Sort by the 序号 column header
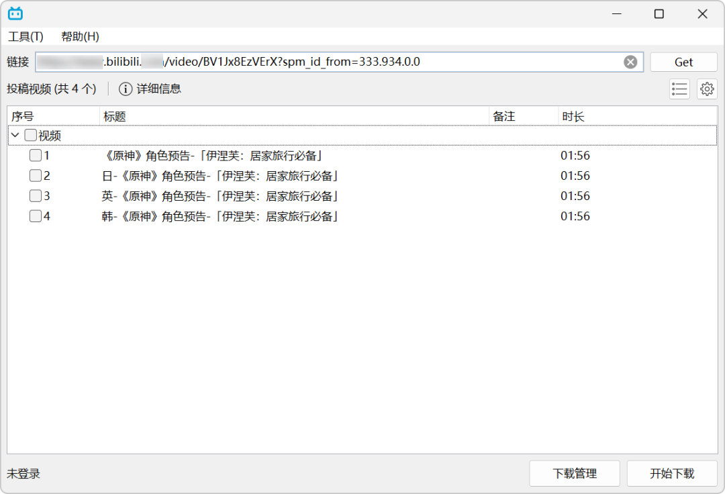725x494 pixels. (54, 117)
